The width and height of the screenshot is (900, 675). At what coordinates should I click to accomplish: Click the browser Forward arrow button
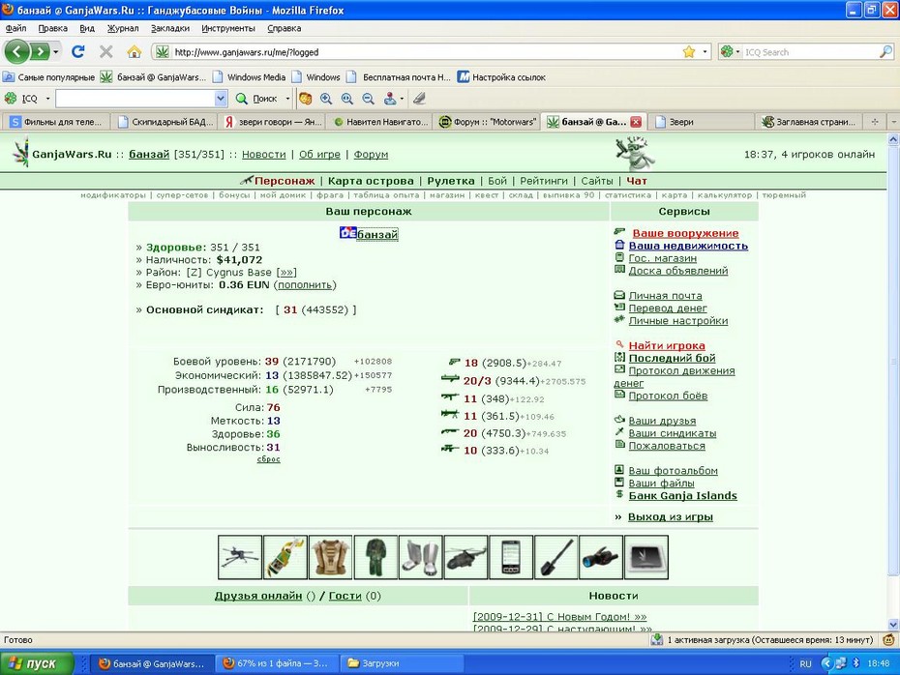(39, 52)
